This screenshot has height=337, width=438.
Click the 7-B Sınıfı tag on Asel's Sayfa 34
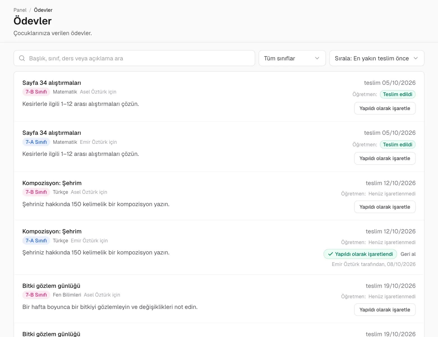click(36, 92)
